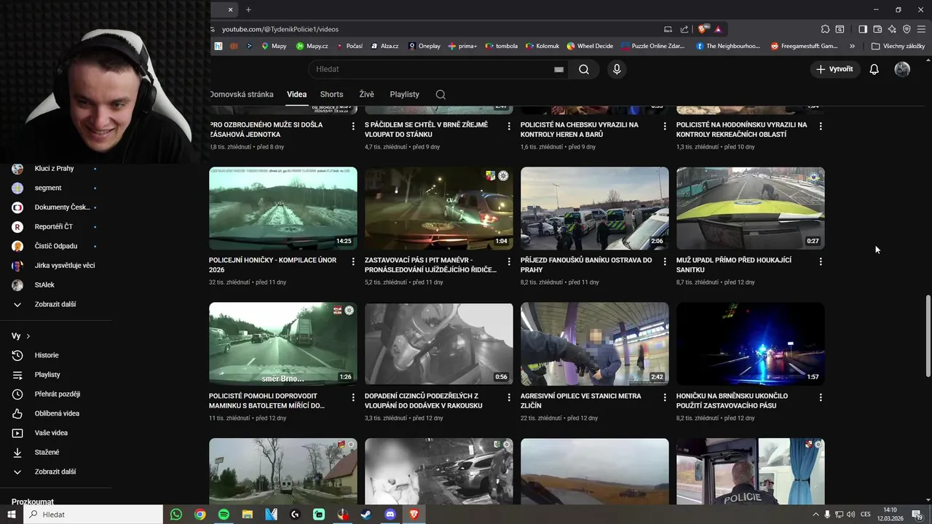This screenshot has width=932, height=524.
Task: Start voice search with the microphone icon
Action: pyautogui.click(x=617, y=69)
